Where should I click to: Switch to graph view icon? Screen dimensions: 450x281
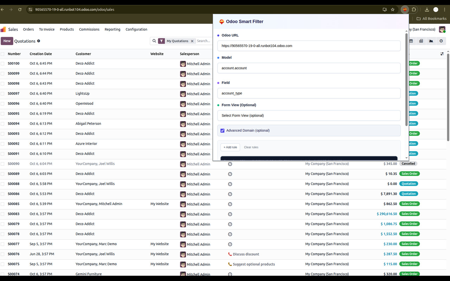point(431,41)
